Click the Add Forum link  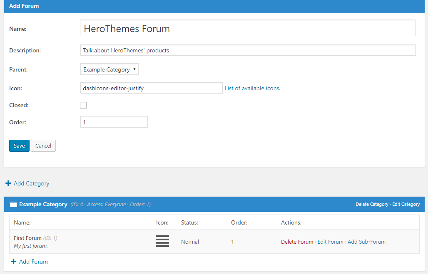coord(33,262)
